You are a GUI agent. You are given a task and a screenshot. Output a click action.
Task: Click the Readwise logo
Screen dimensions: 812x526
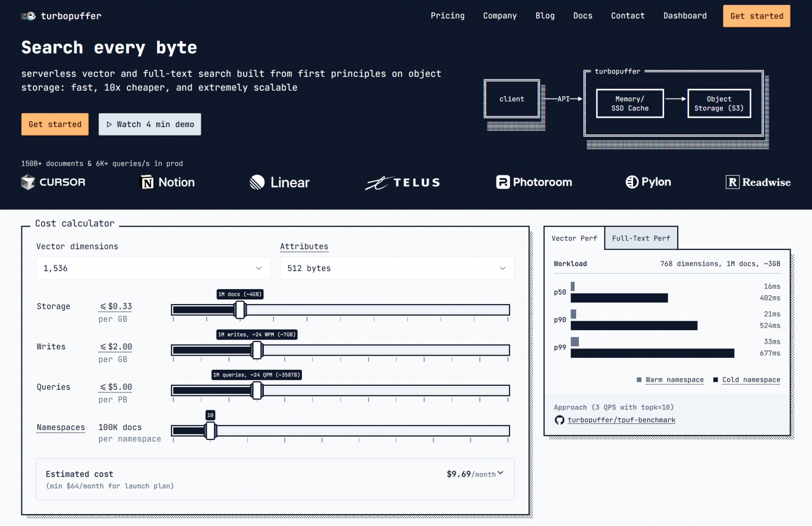click(x=758, y=182)
